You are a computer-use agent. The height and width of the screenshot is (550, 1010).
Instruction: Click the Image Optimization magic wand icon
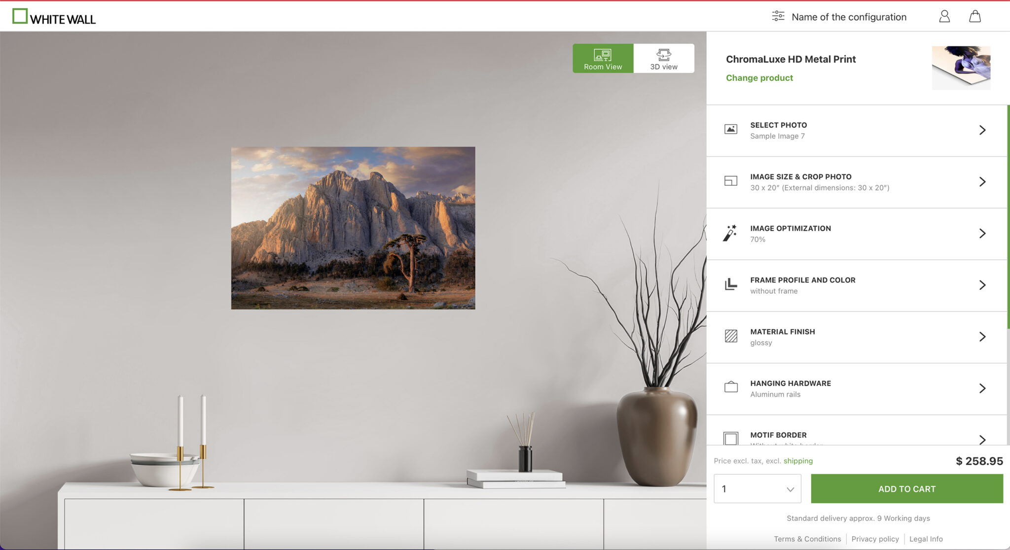[730, 233]
